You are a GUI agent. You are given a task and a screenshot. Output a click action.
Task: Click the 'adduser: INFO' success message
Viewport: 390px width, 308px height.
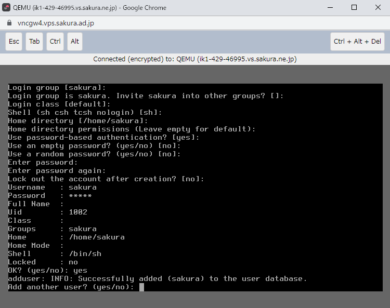[x=157, y=279]
